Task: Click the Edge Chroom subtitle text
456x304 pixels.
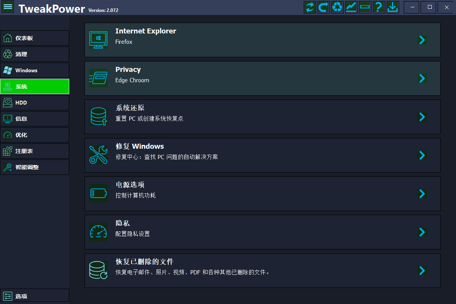Action: [132, 80]
